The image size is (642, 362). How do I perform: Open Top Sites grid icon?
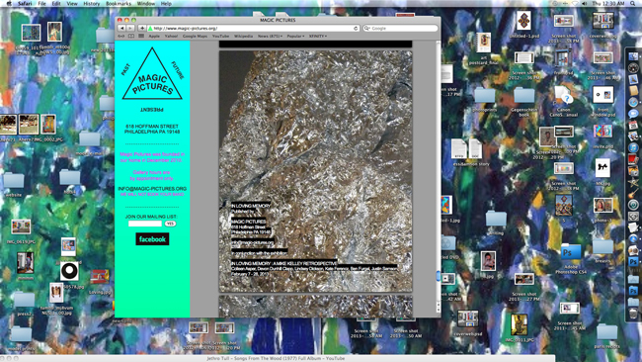coord(141,36)
